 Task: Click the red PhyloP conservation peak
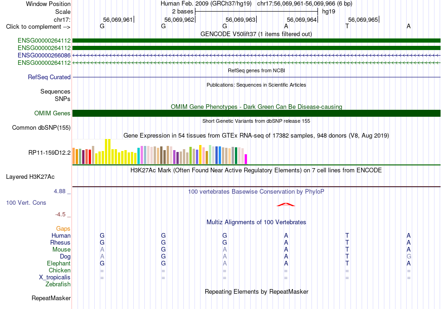pyautogui.click(x=286, y=204)
